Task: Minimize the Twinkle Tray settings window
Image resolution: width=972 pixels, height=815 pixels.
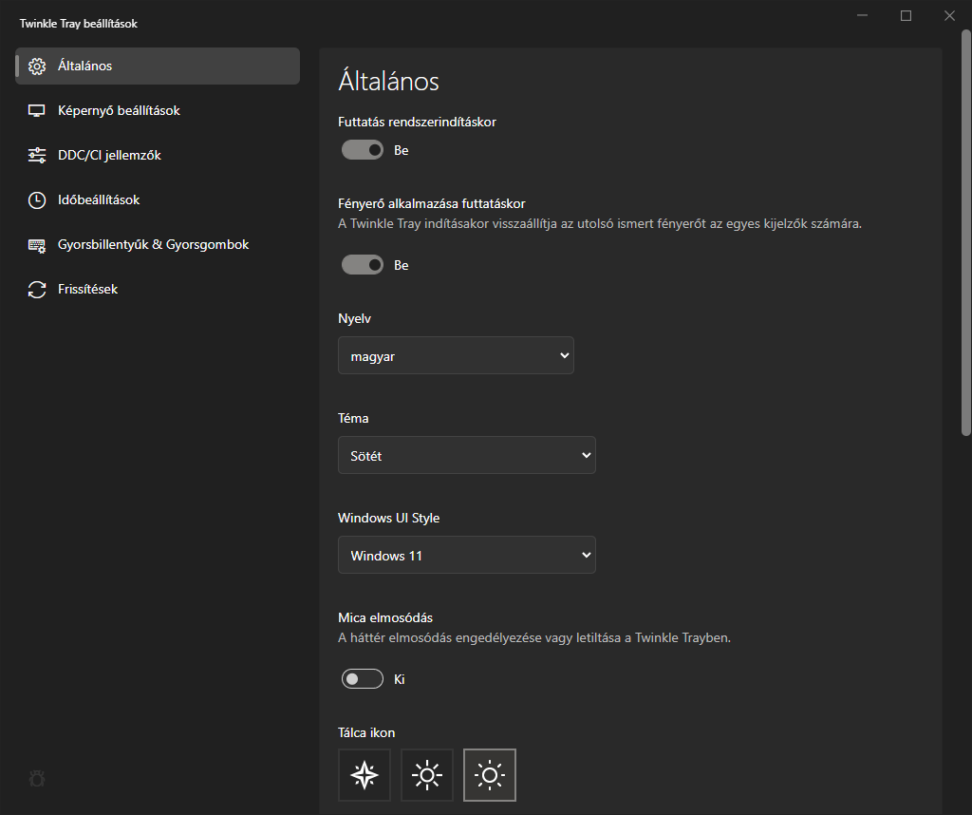Action: [x=862, y=15]
